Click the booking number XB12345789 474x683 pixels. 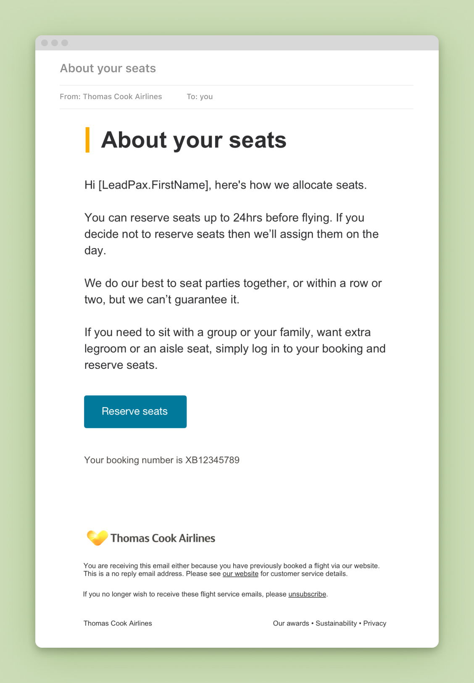coord(212,460)
